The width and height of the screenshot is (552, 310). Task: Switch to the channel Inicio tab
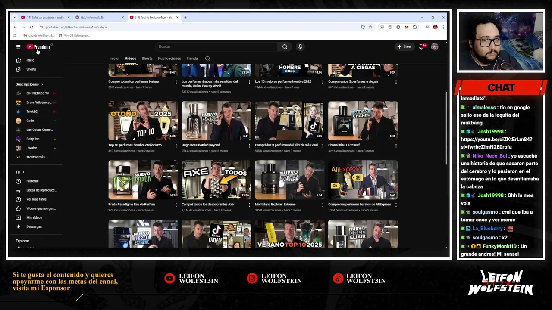114,59
